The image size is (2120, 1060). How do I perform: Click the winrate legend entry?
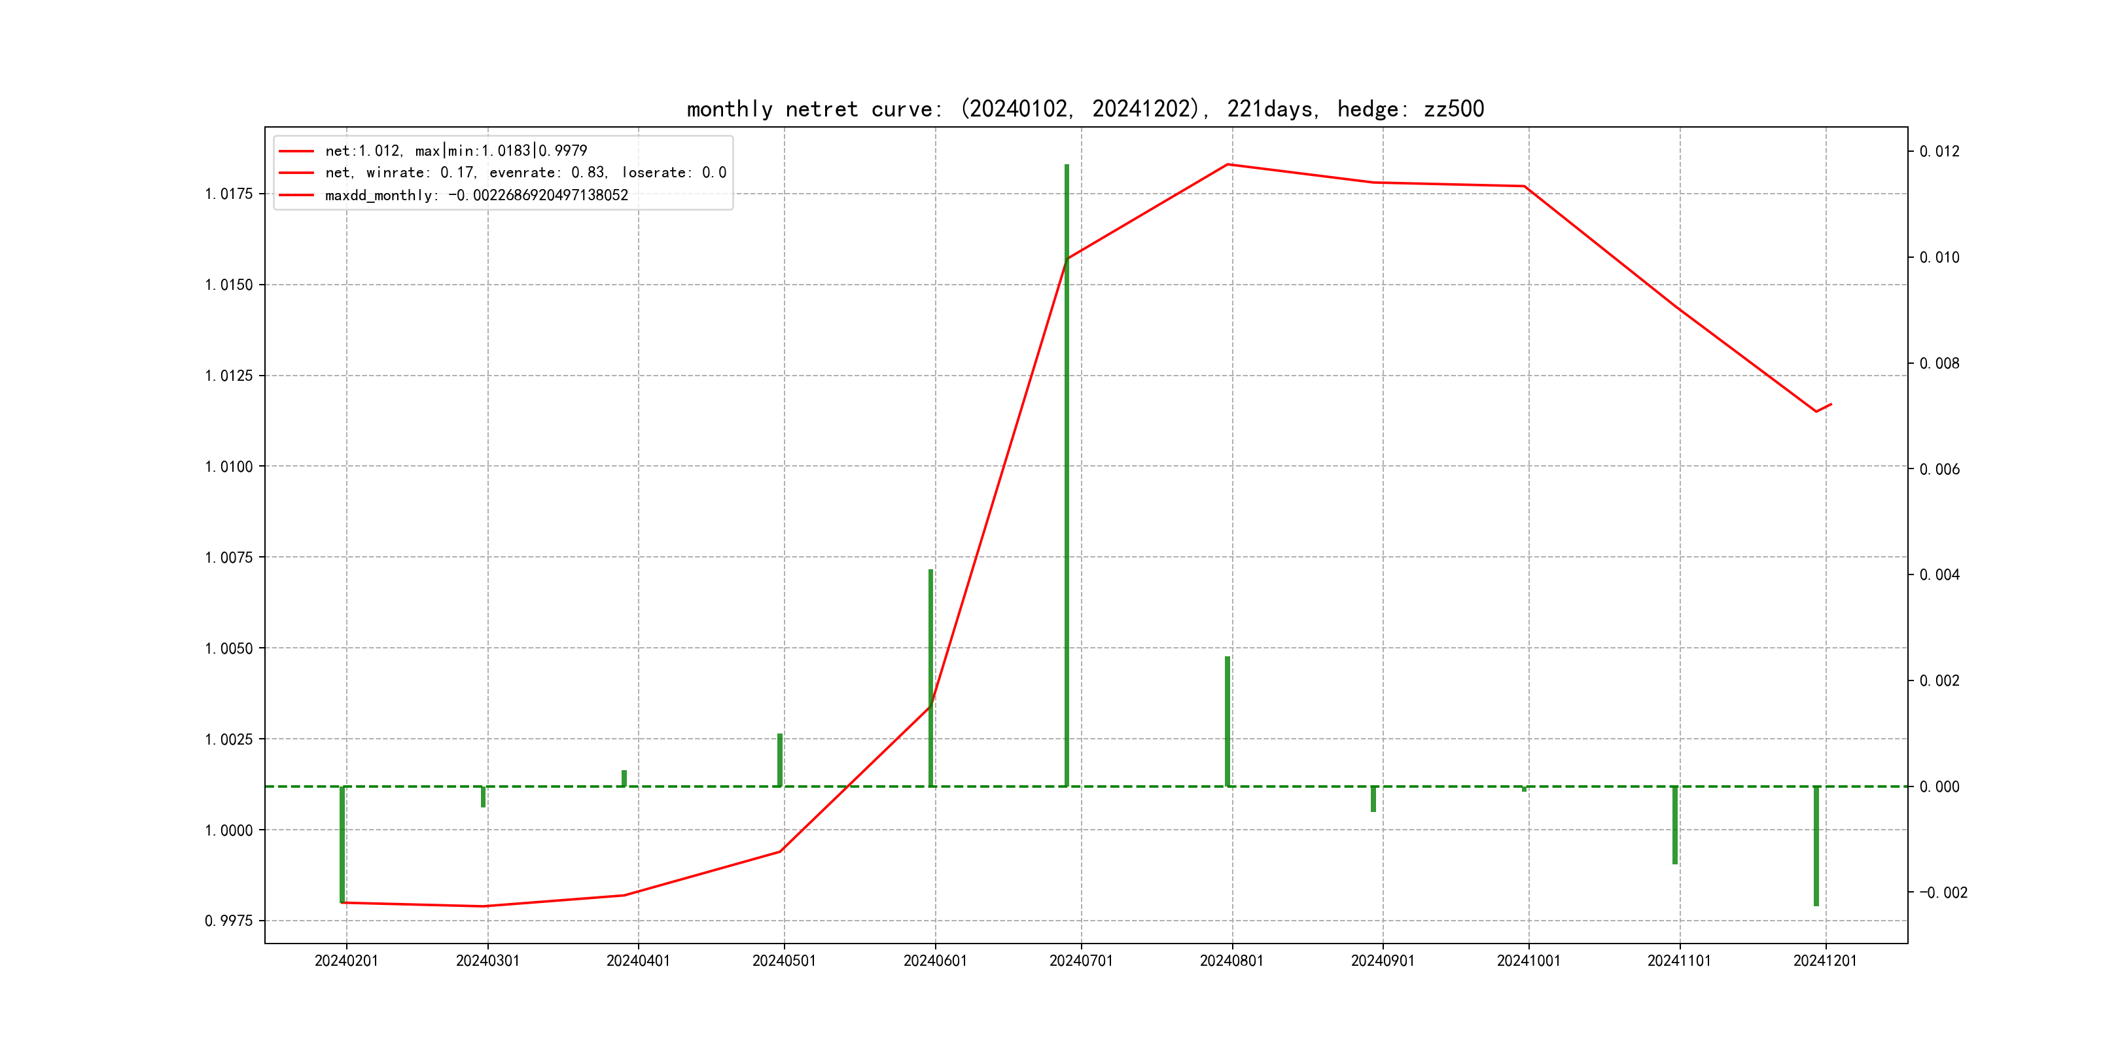pos(525,173)
